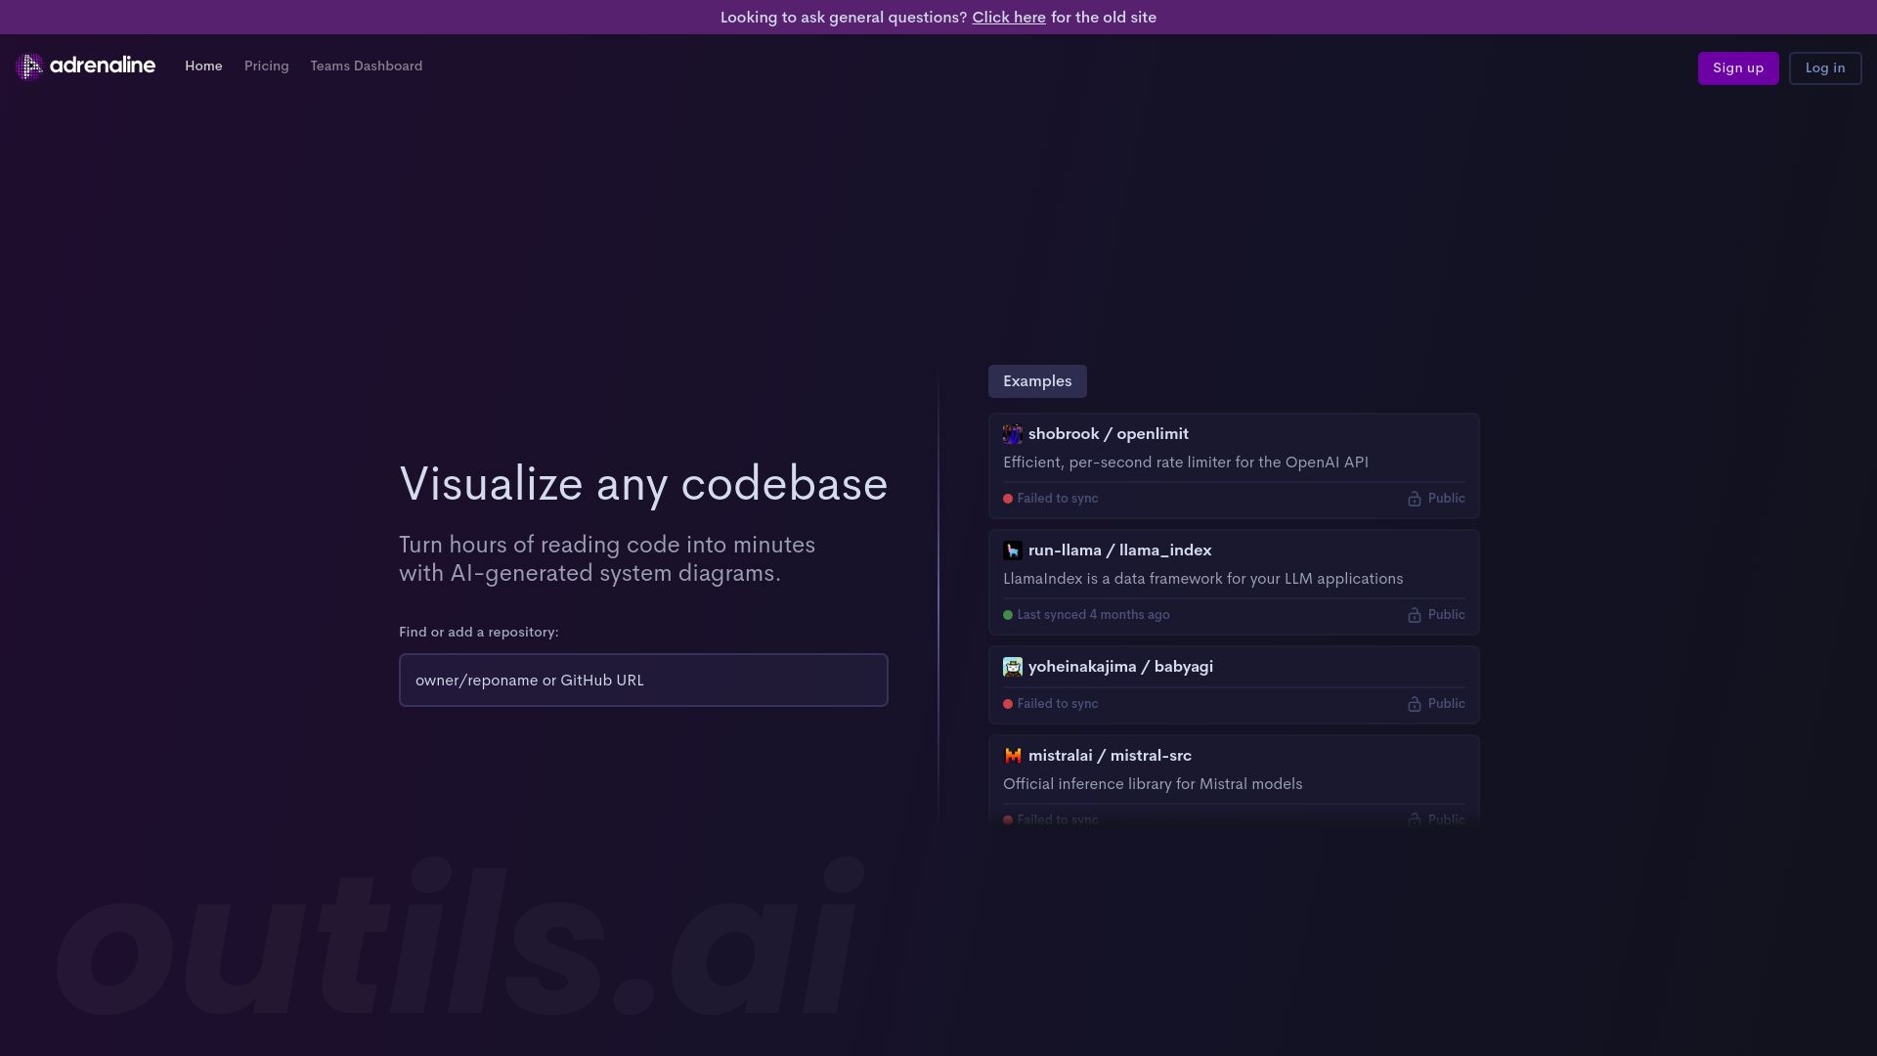Click the Log in button
Screen dimensions: 1877x1056
point(1824,67)
